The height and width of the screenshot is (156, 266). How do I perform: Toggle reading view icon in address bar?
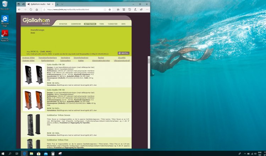tap(105, 10)
